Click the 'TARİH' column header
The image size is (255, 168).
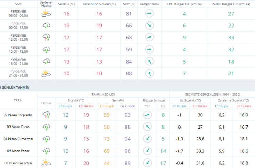[x=18, y=100]
